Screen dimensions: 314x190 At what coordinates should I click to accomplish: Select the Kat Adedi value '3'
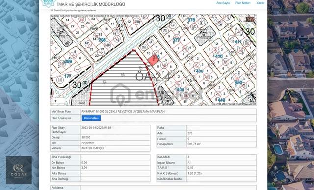[x=188, y=157]
